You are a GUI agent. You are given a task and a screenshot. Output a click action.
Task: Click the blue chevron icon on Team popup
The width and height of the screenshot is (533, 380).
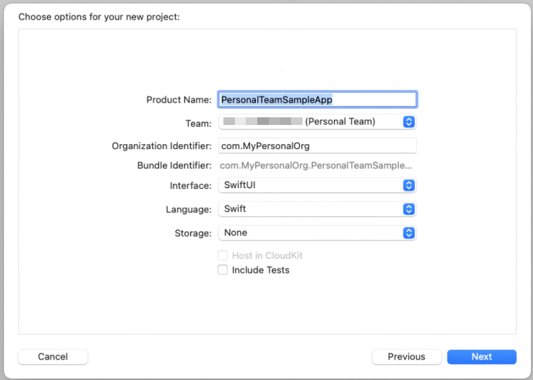click(x=409, y=121)
